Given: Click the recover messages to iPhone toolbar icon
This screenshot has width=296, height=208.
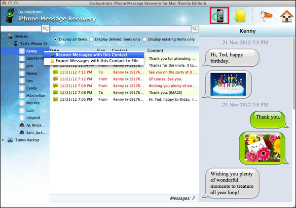Looking at the screenshot, I should click(x=219, y=16).
